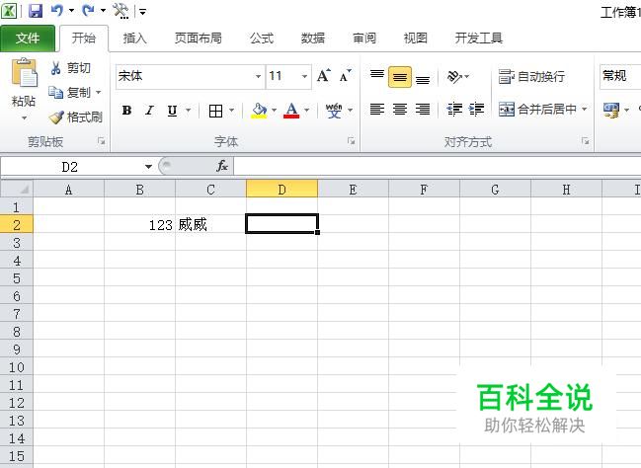Click the formula bar input field
The height and width of the screenshot is (468, 641).
[x=437, y=167]
